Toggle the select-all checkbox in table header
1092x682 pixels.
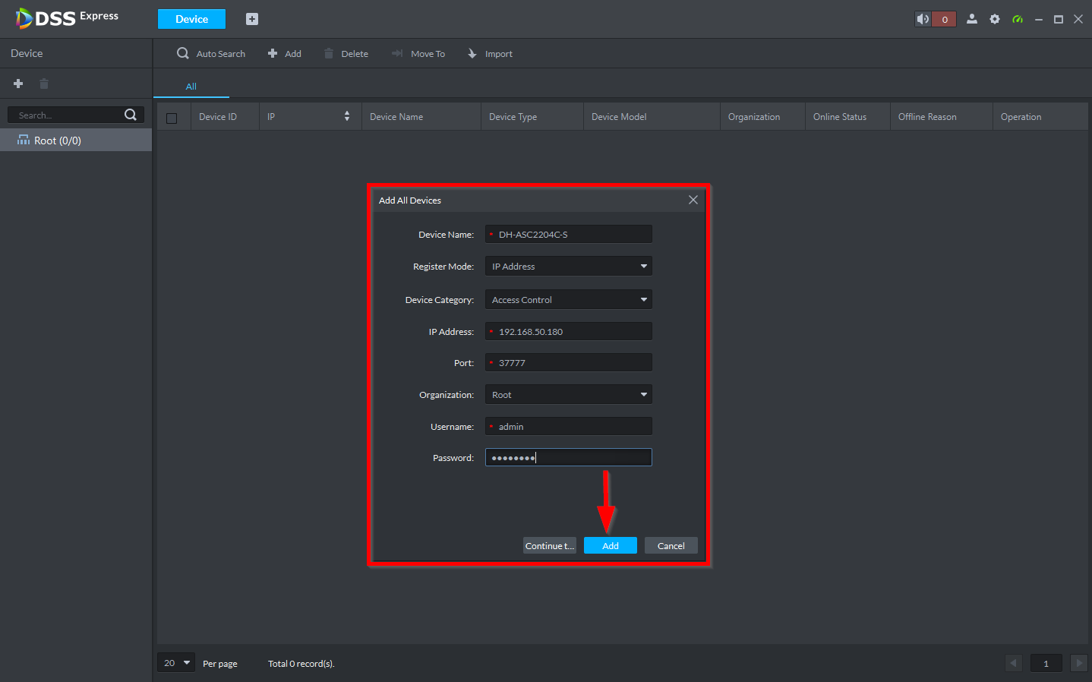pyautogui.click(x=172, y=118)
